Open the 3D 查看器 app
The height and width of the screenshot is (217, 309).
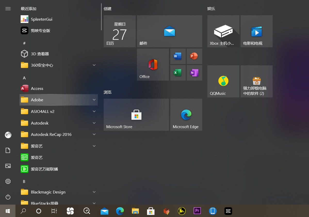[x=59, y=54]
